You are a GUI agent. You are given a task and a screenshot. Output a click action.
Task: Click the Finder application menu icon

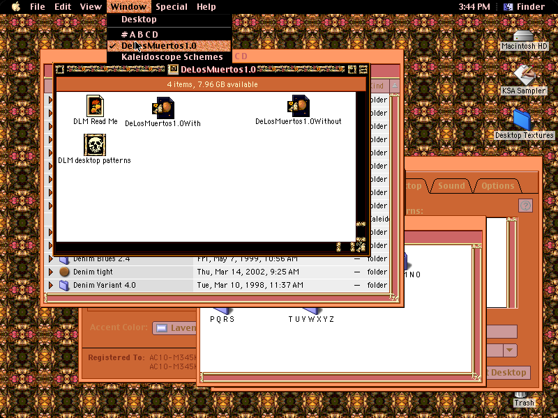coord(508,7)
